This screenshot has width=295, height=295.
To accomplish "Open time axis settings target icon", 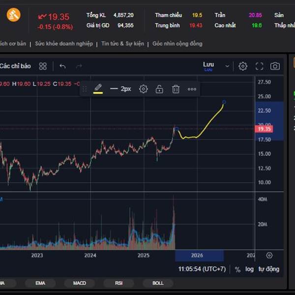I will coord(269,255).
